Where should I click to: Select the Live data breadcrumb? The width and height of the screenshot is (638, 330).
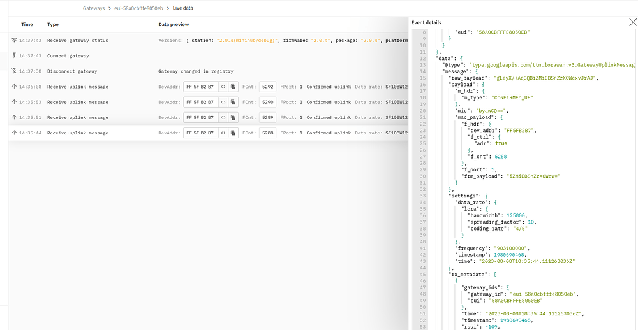(x=183, y=8)
